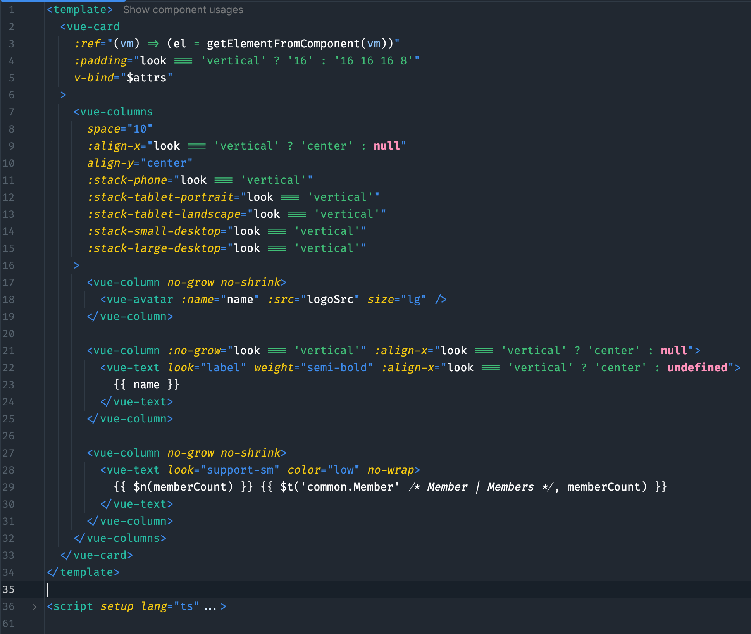Image resolution: width=751 pixels, height=634 pixels.
Task: Click weight="semi-bold" attribute
Action: coord(313,368)
